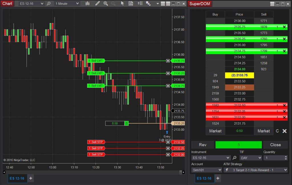
Task: Click the bar chart style icon
Action: pos(88,4)
